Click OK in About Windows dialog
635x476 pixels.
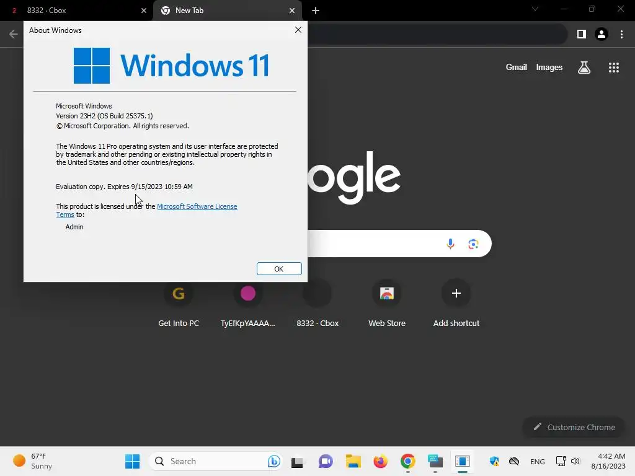[279, 269]
